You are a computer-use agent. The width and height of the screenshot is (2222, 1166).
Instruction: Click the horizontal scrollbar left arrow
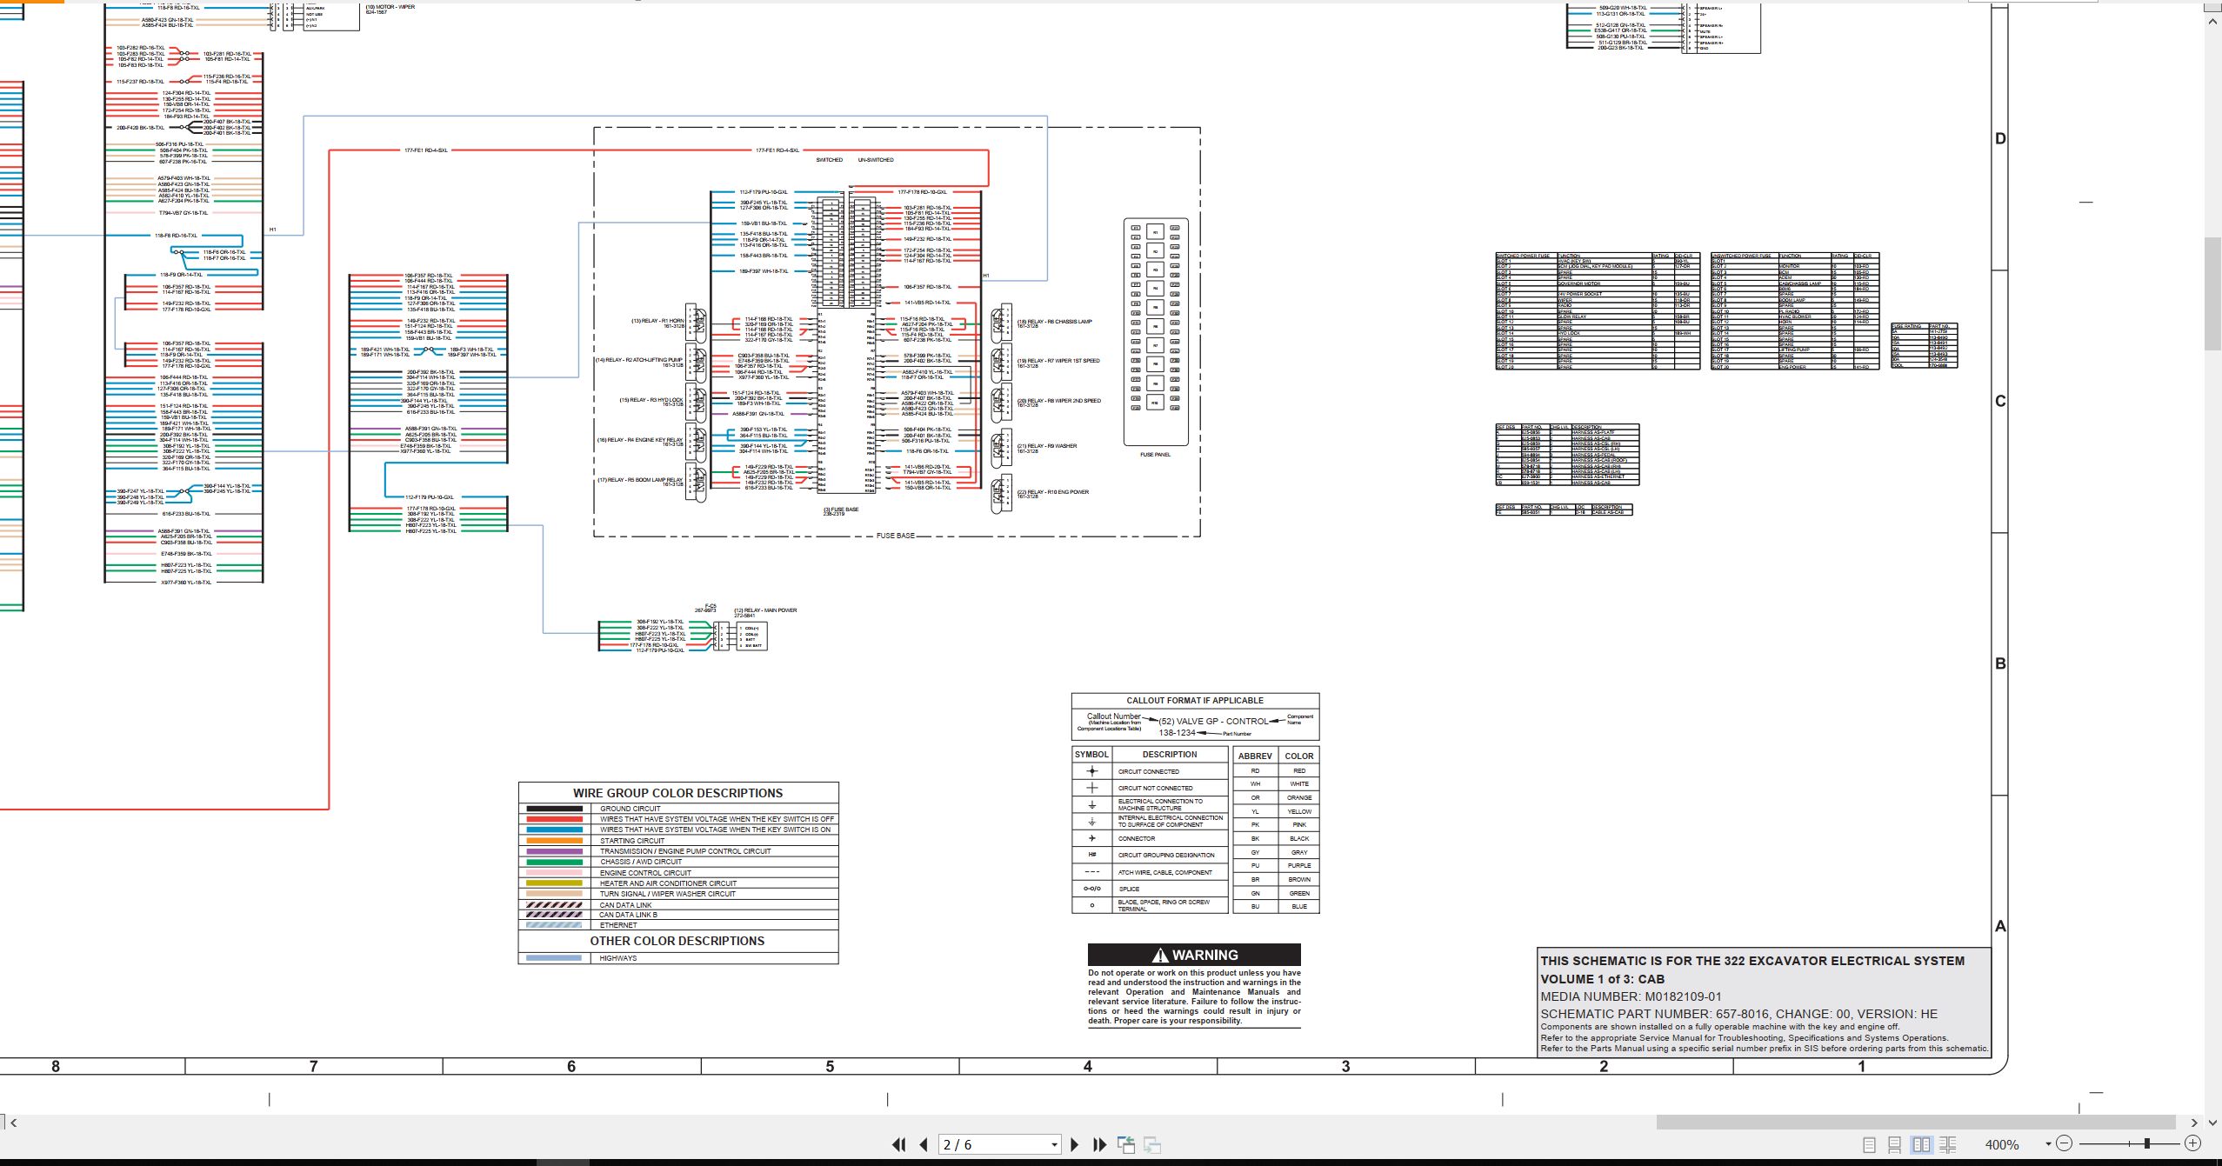13,1123
